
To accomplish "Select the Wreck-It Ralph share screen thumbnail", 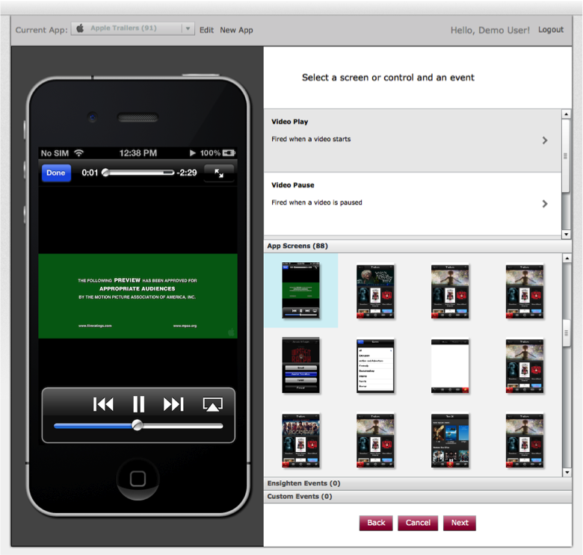I will coord(300,365).
